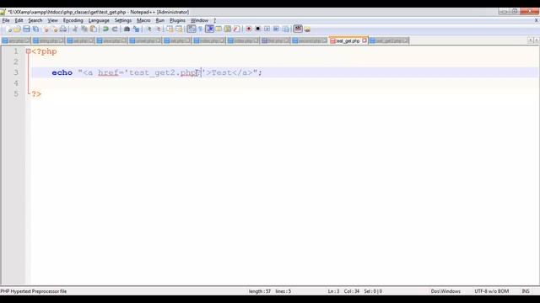The height and width of the screenshot is (303, 540).
Task: Click Run Macro Multiple Times icon
Action: point(276,29)
